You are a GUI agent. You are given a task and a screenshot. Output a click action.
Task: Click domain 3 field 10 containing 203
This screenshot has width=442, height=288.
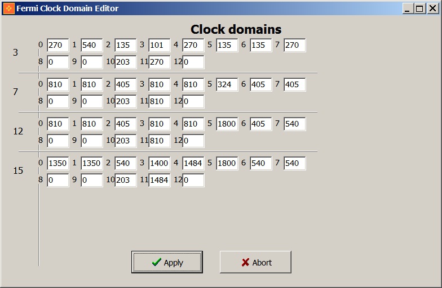click(126, 62)
